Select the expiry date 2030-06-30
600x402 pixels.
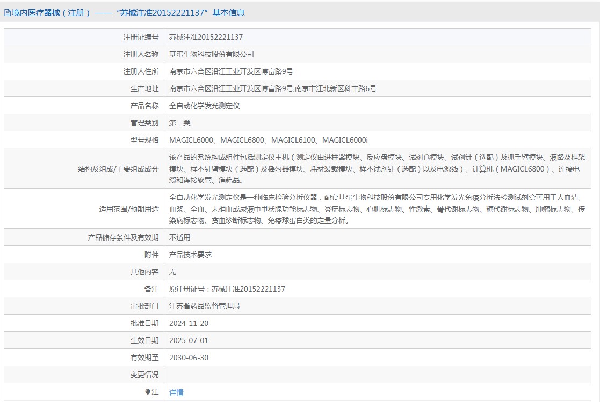click(189, 358)
